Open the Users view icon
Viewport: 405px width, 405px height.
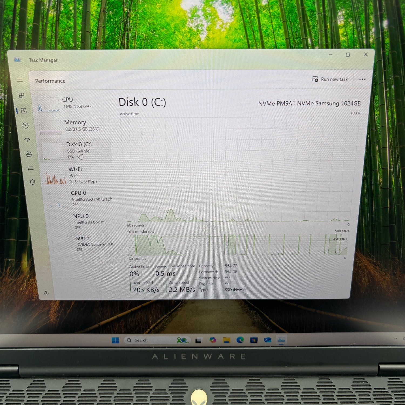pos(30,154)
